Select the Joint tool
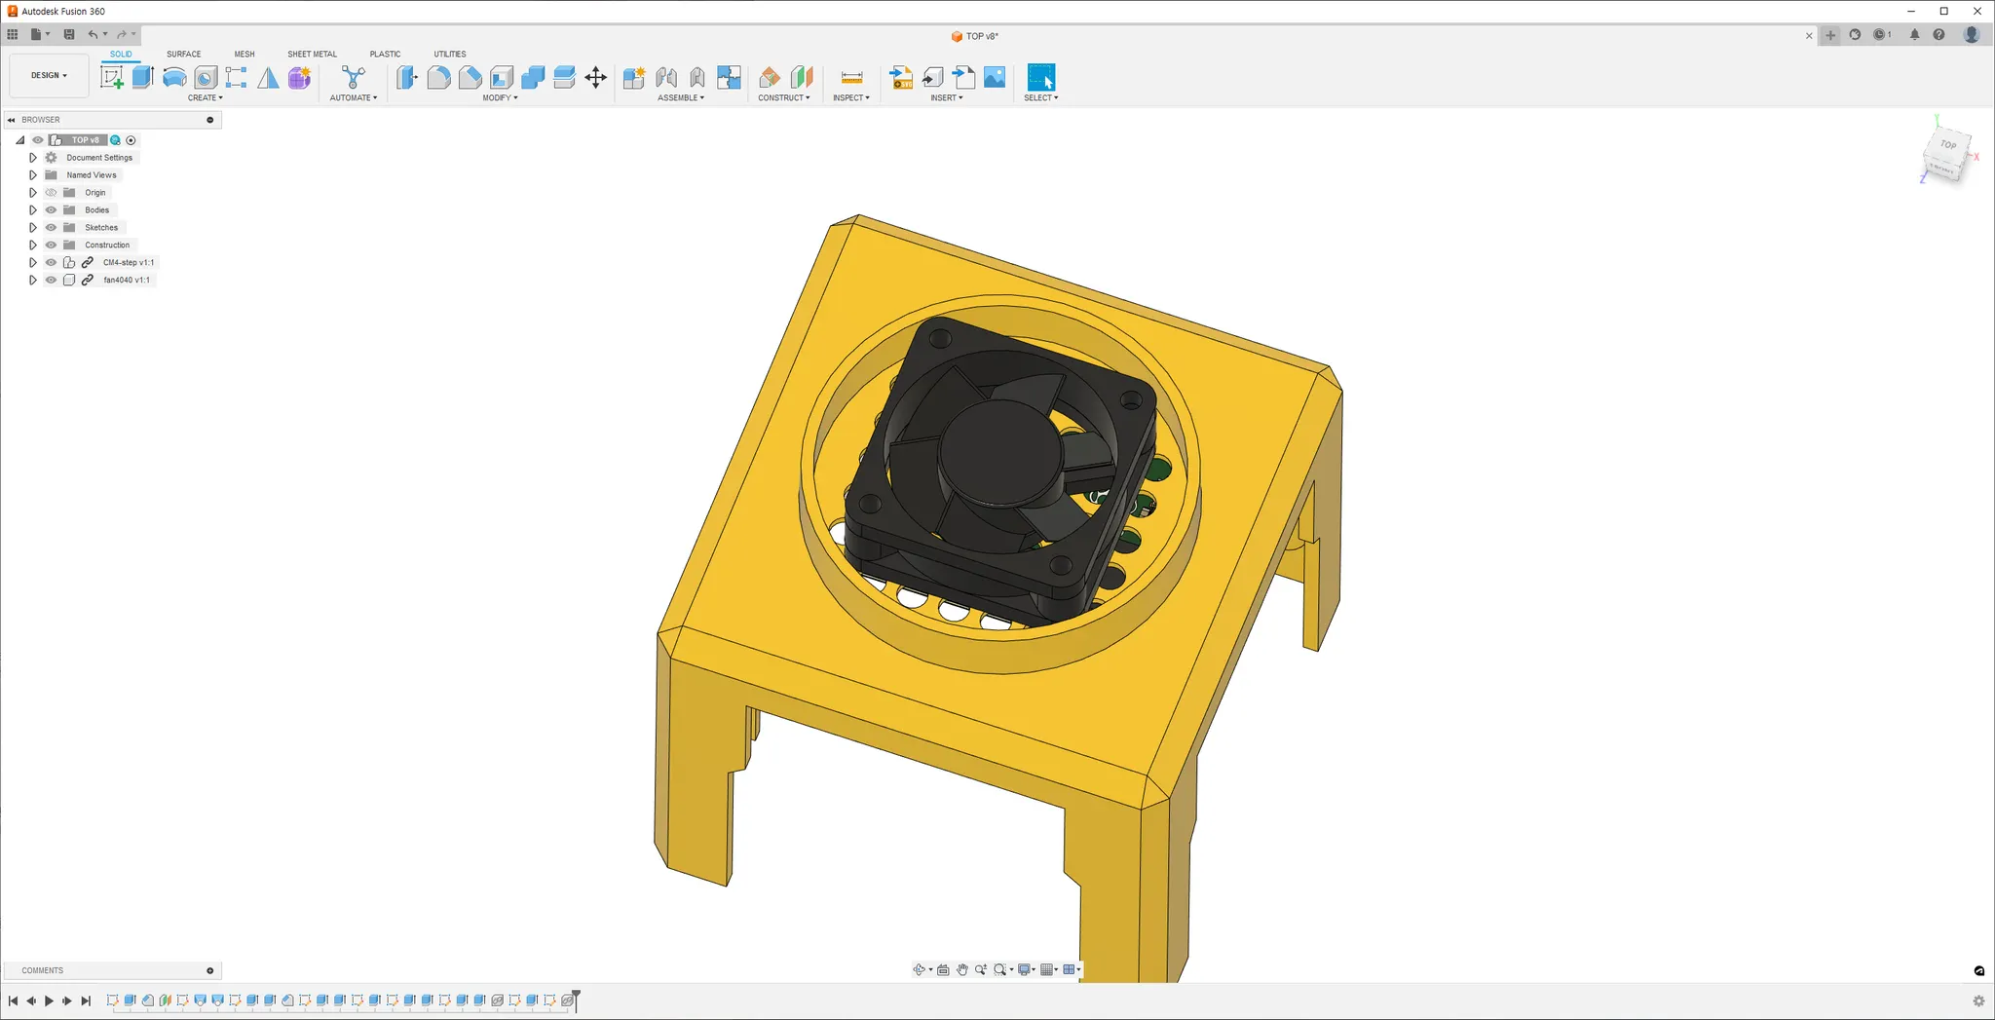Viewport: 1995px width, 1020px height. [x=665, y=77]
